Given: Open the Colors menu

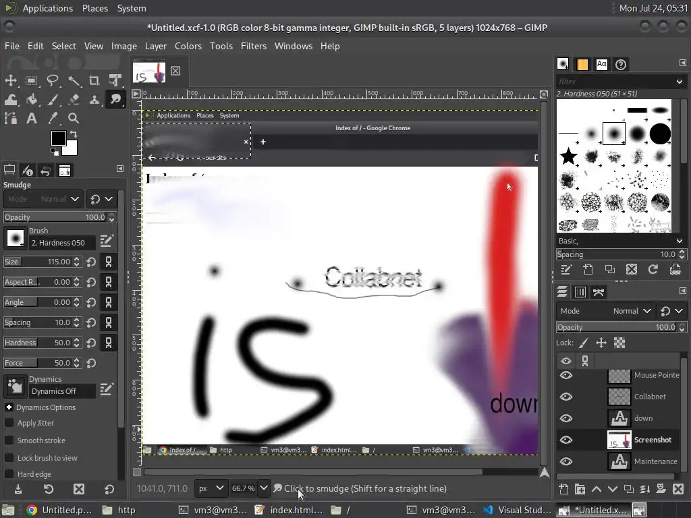Looking at the screenshot, I should pos(188,46).
